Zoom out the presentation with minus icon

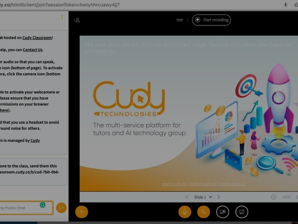click(x=274, y=197)
